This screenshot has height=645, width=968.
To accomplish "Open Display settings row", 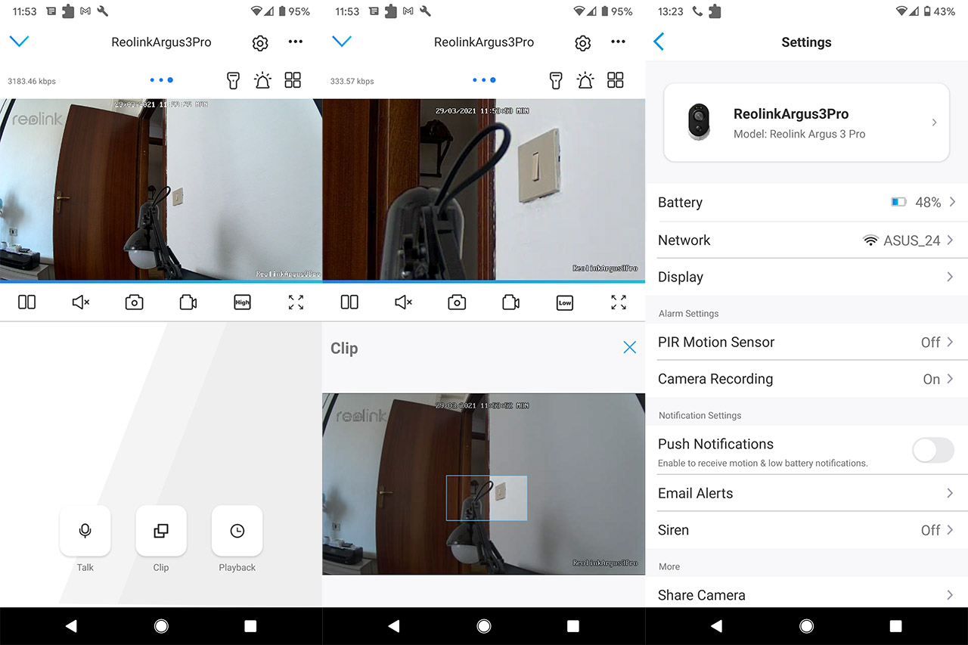I will 807,277.
